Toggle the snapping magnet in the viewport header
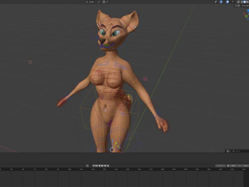The width and height of the screenshot is (249, 187). pyautogui.click(x=104, y=2)
